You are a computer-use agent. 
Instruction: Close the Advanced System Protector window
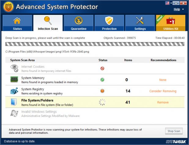[x=183, y=3]
